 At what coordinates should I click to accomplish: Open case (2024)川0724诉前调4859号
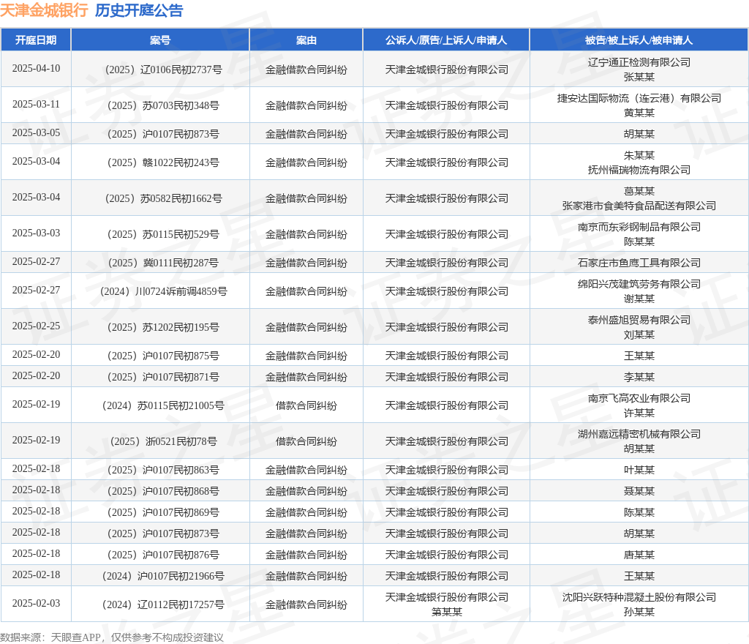[x=160, y=291]
